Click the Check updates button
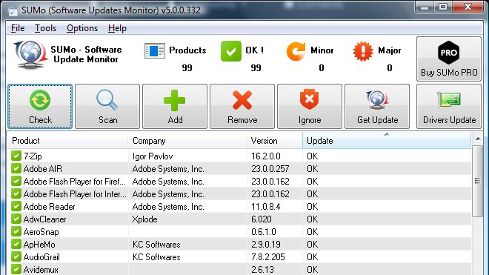The height and width of the screenshot is (275, 489). [40, 106]
